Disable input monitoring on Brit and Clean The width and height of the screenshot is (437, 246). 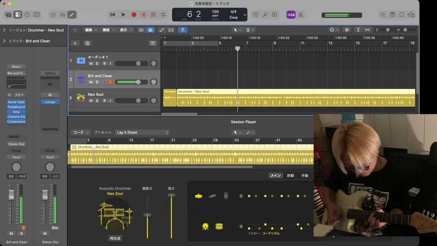click(x=110, y=82)
